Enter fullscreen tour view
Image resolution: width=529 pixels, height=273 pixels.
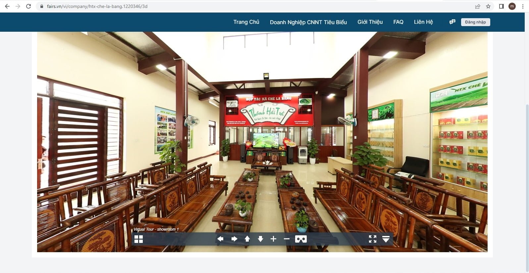click(x=373, y=239)
